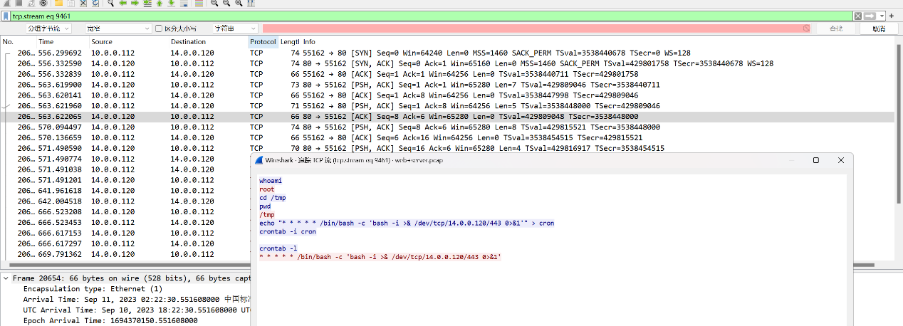This screenshot has height=326, width=903.
Task: Select the UTC Arrival Time detail row
Action: point(136,310)
